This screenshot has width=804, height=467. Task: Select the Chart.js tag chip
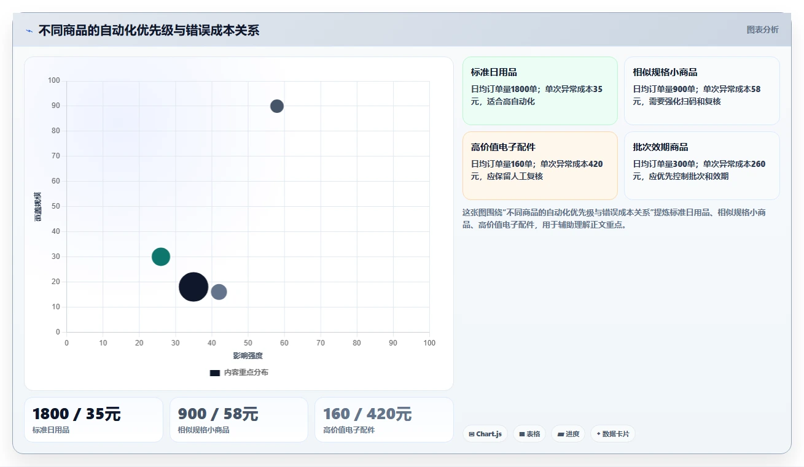coord(485,434)
